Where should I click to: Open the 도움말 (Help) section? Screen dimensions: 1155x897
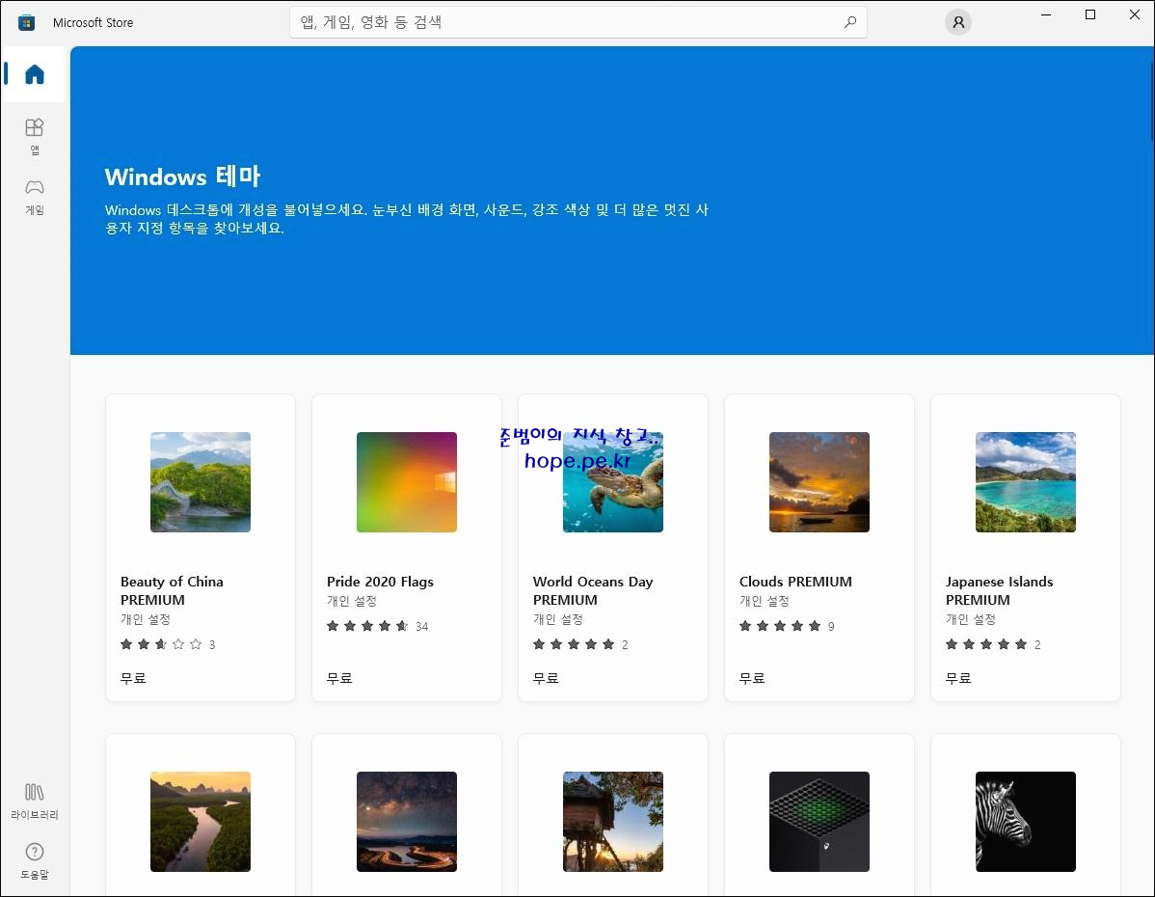(x=35, y=861)
